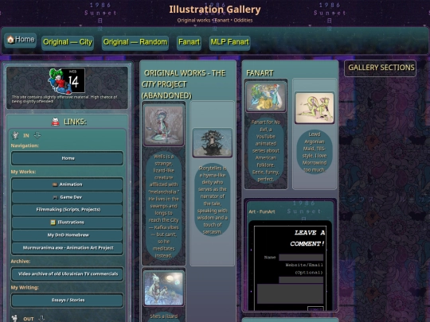
Task: Click the Illustration Gallery page title
Action: coord(215,10)
